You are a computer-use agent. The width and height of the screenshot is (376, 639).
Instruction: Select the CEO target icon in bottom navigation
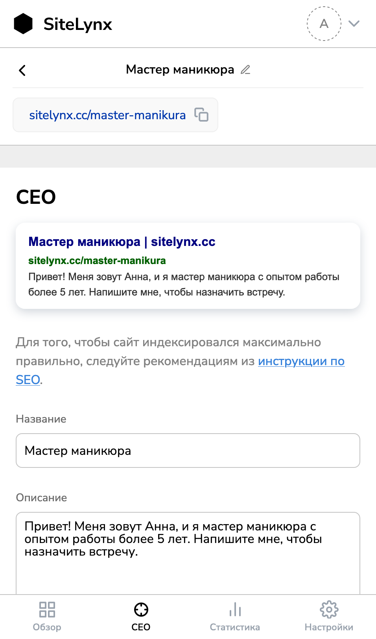pyautogui.click(x=141, y=609)
